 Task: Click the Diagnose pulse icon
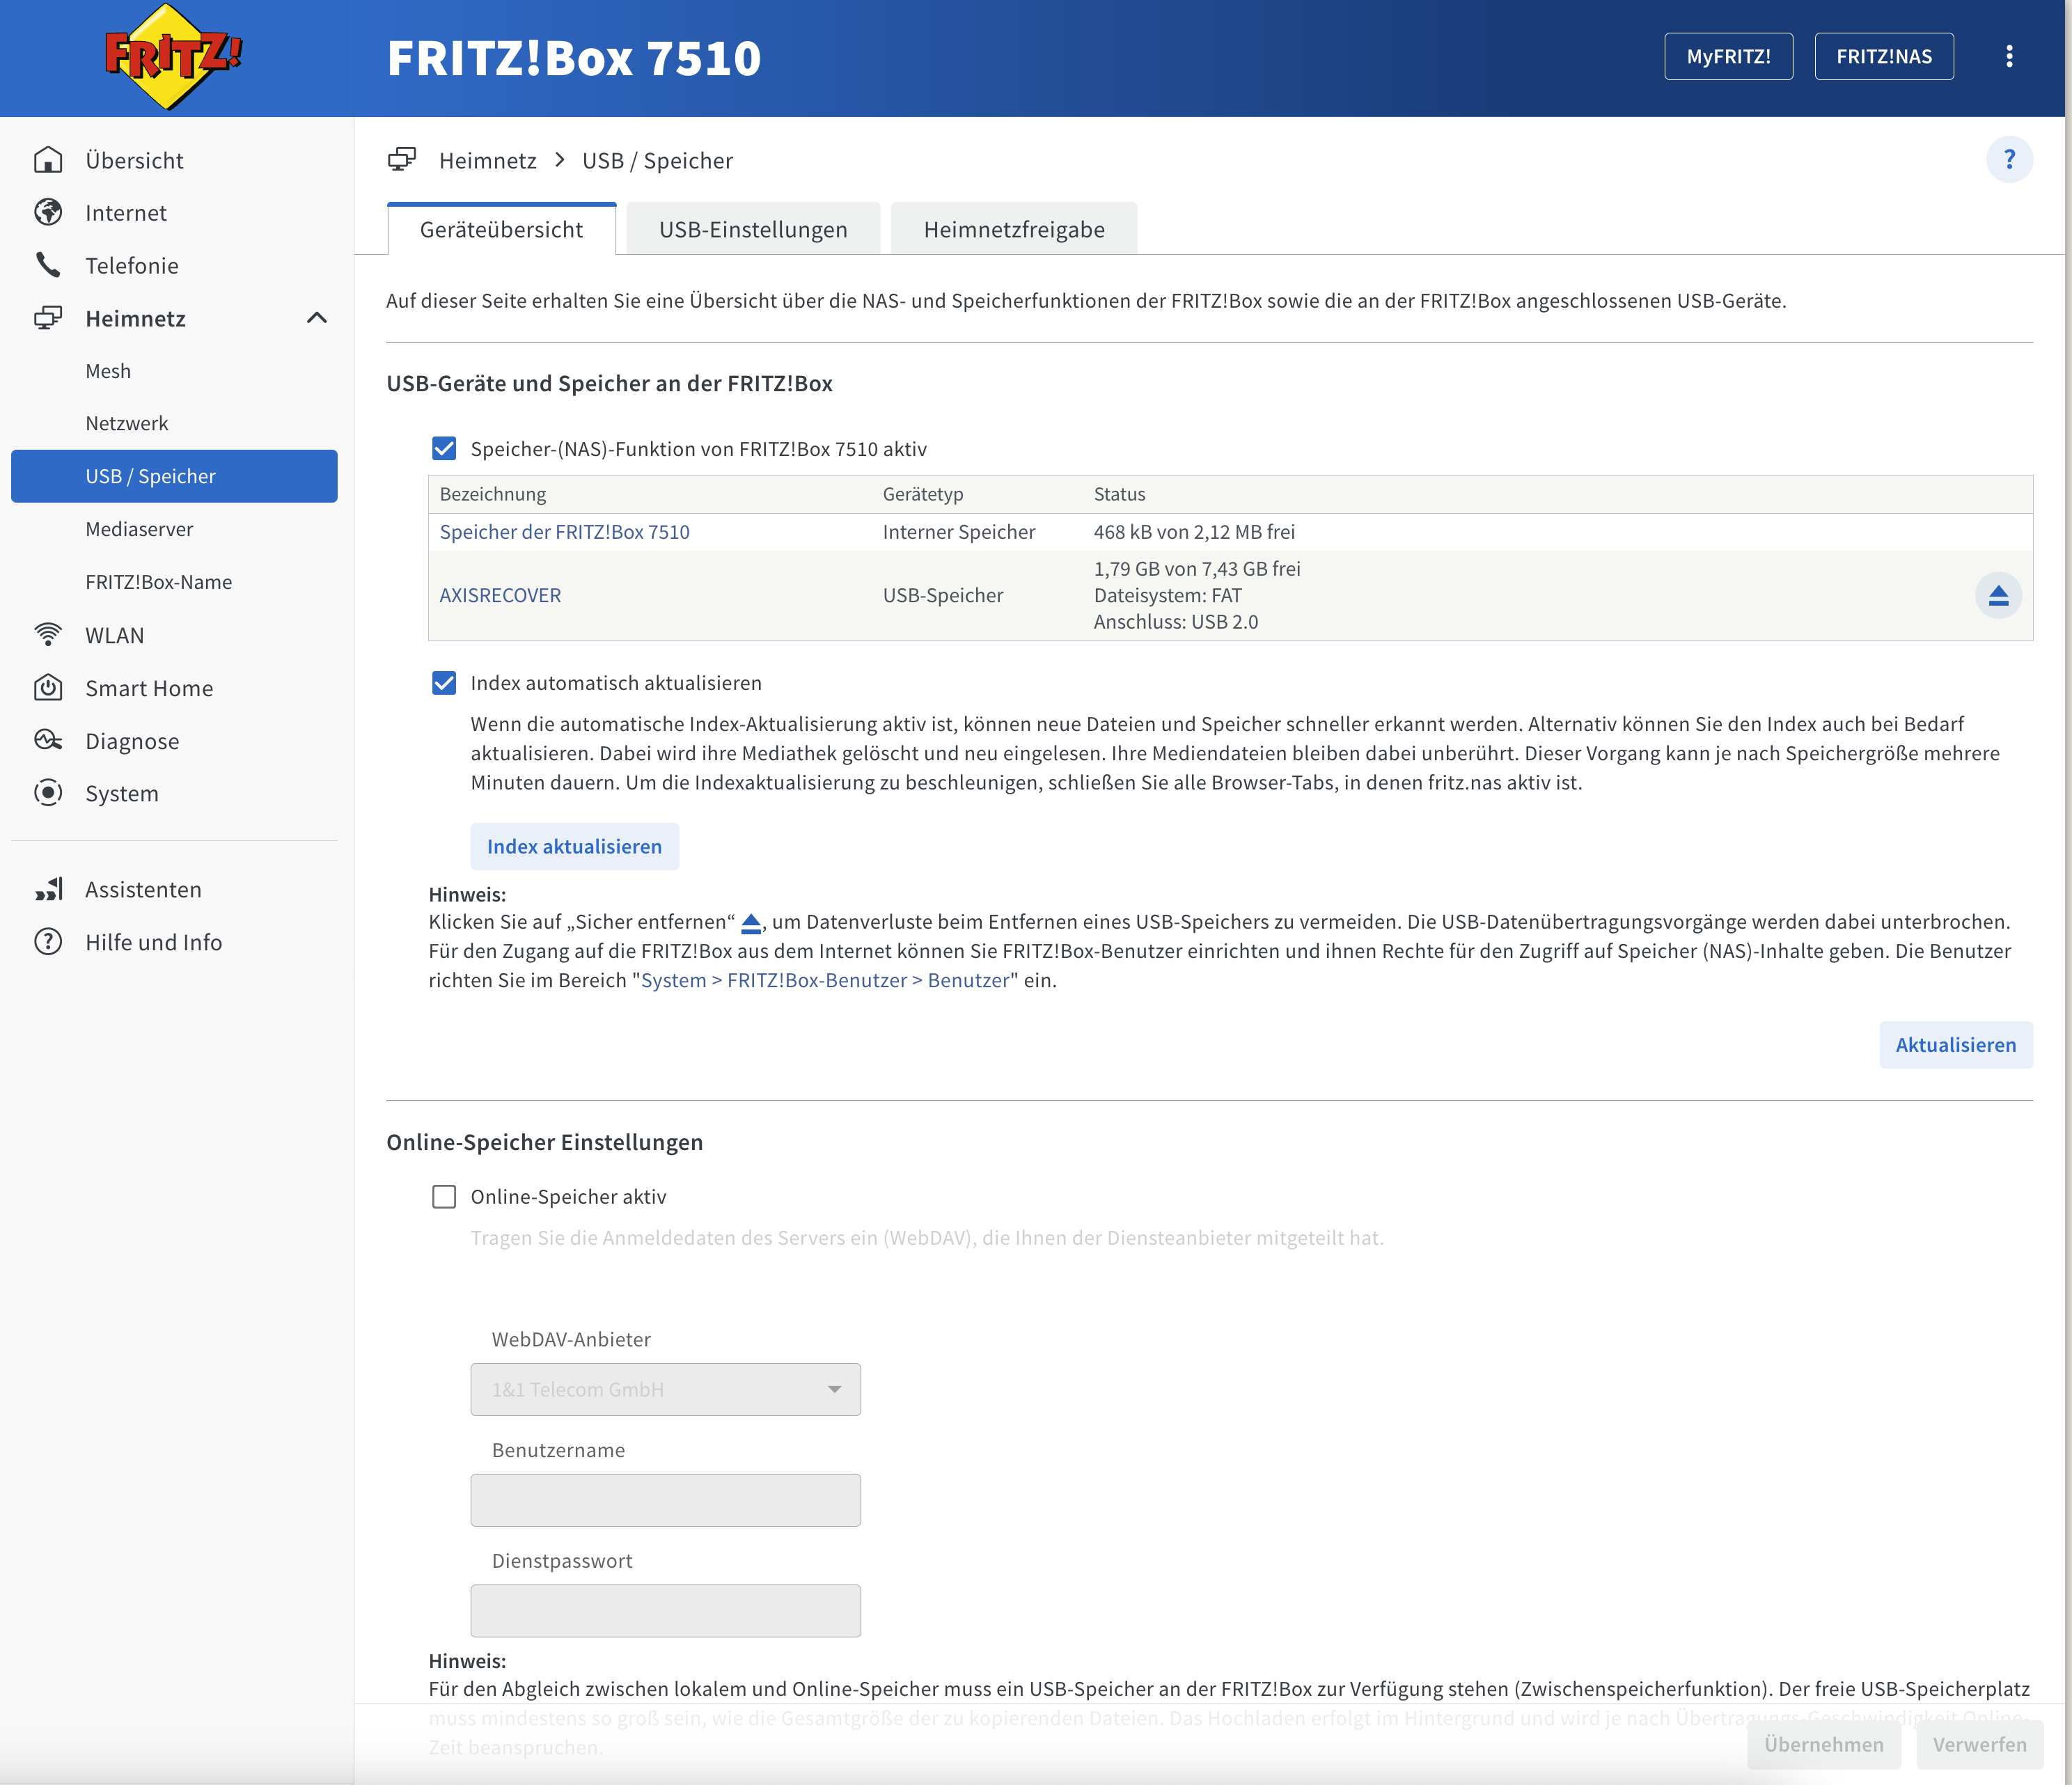(48, 741)
